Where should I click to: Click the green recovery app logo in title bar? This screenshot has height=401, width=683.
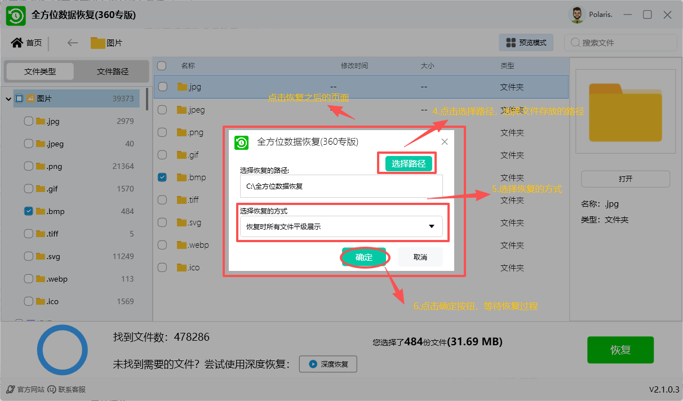(15, 15)
